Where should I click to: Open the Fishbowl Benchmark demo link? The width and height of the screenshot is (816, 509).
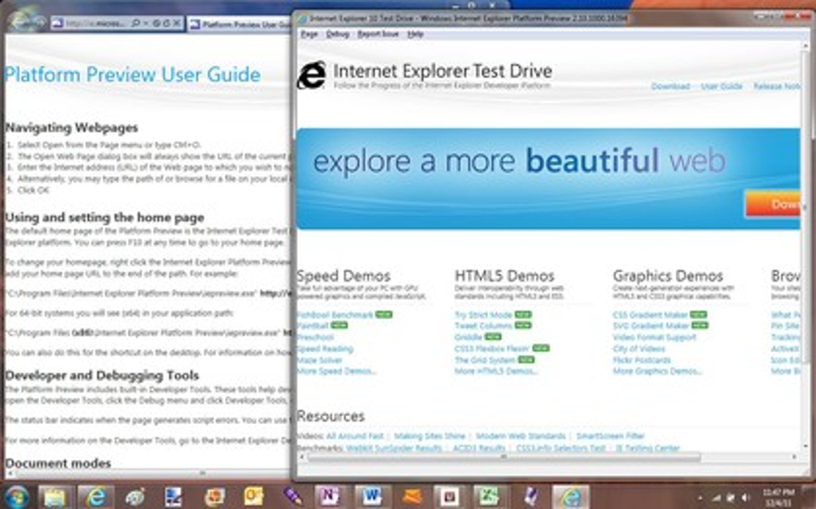click(335, 315)
